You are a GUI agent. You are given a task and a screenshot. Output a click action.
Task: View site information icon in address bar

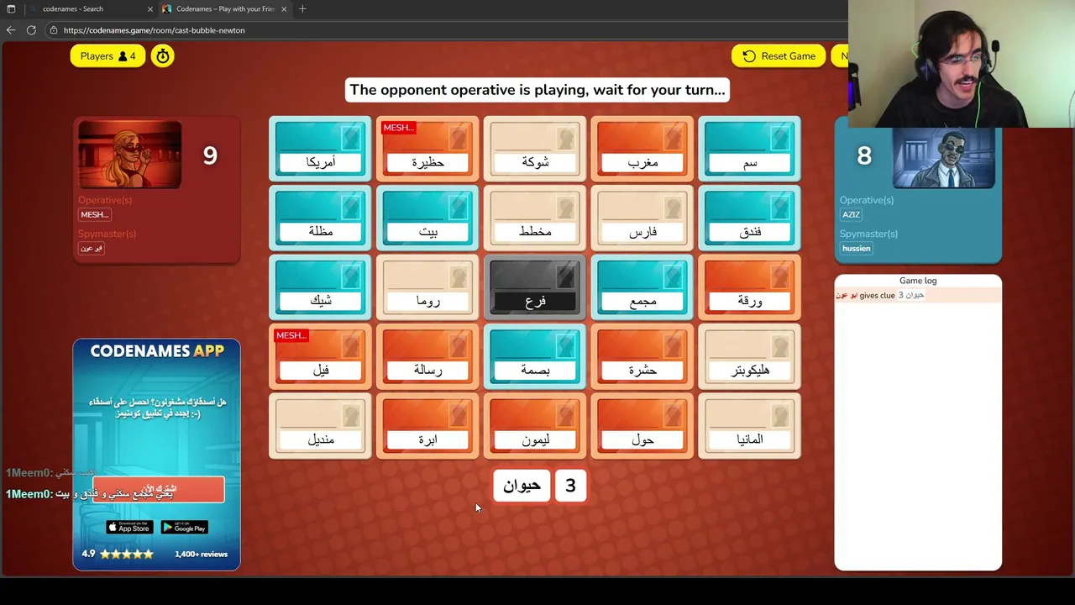coord(54,30)
